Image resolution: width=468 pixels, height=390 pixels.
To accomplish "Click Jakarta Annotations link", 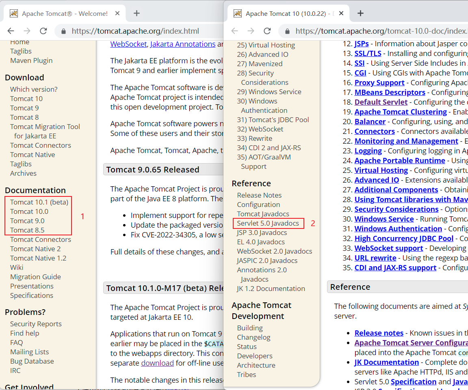I will [183, 44].
